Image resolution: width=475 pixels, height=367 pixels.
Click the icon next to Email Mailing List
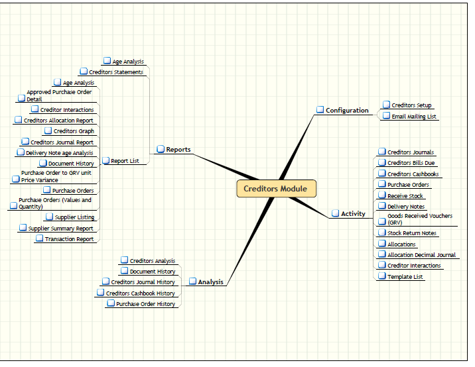click(386, 116)
